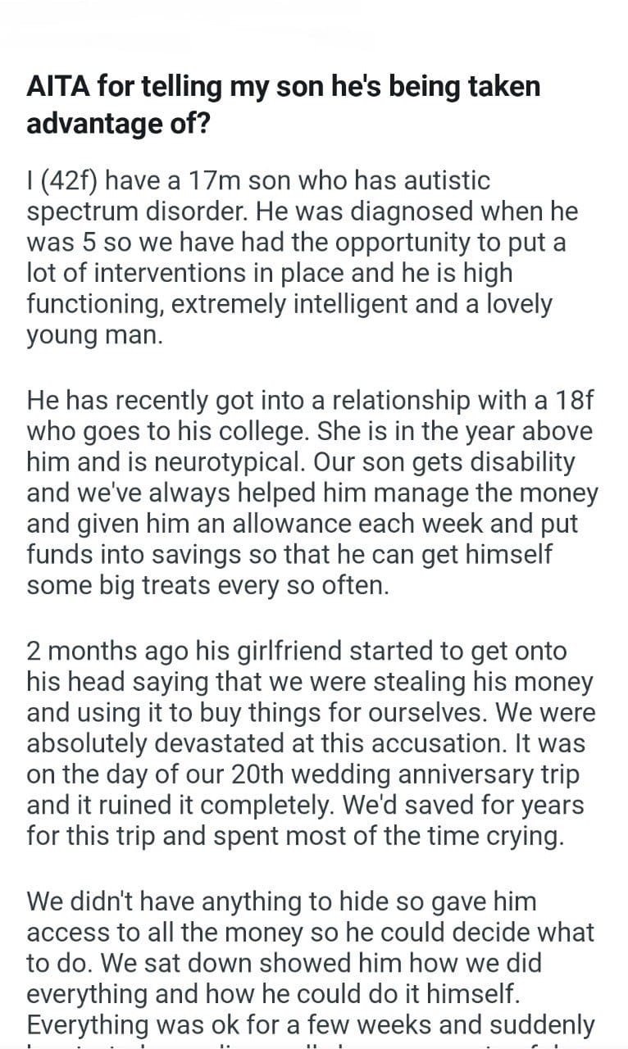Click the post title starting with "AITA for telling"

pyautogui.click(x=283, y=87)
